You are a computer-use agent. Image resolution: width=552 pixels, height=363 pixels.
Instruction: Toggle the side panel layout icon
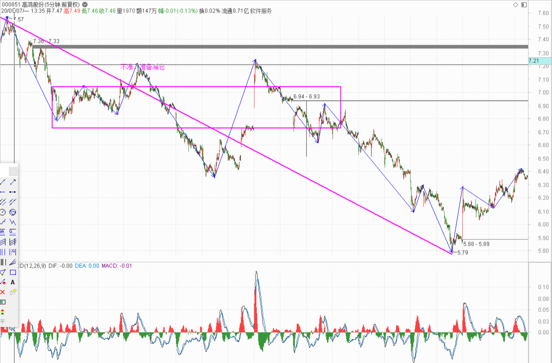point(524,5)
